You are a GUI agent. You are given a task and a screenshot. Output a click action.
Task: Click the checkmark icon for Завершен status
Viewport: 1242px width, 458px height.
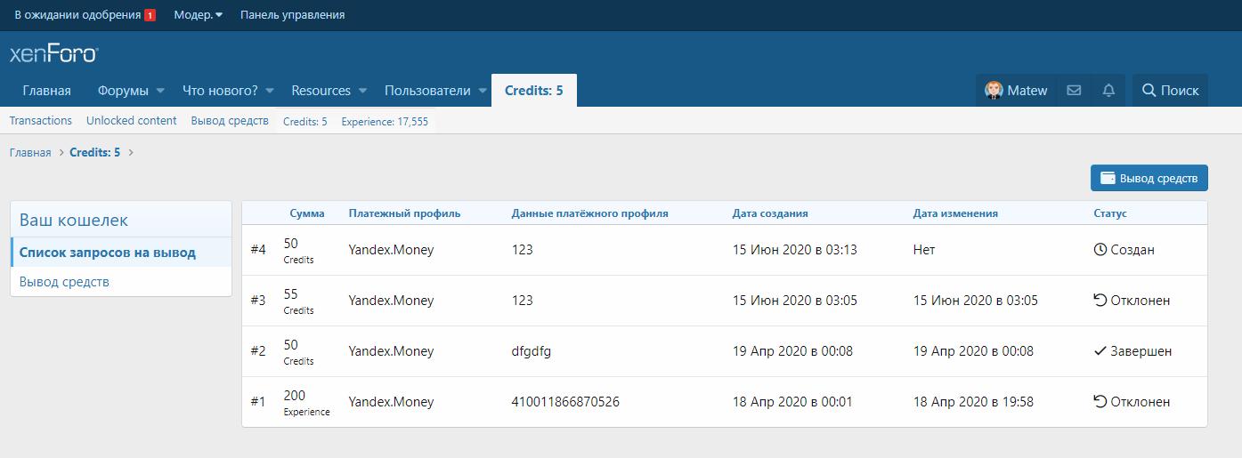point(1100,351)
